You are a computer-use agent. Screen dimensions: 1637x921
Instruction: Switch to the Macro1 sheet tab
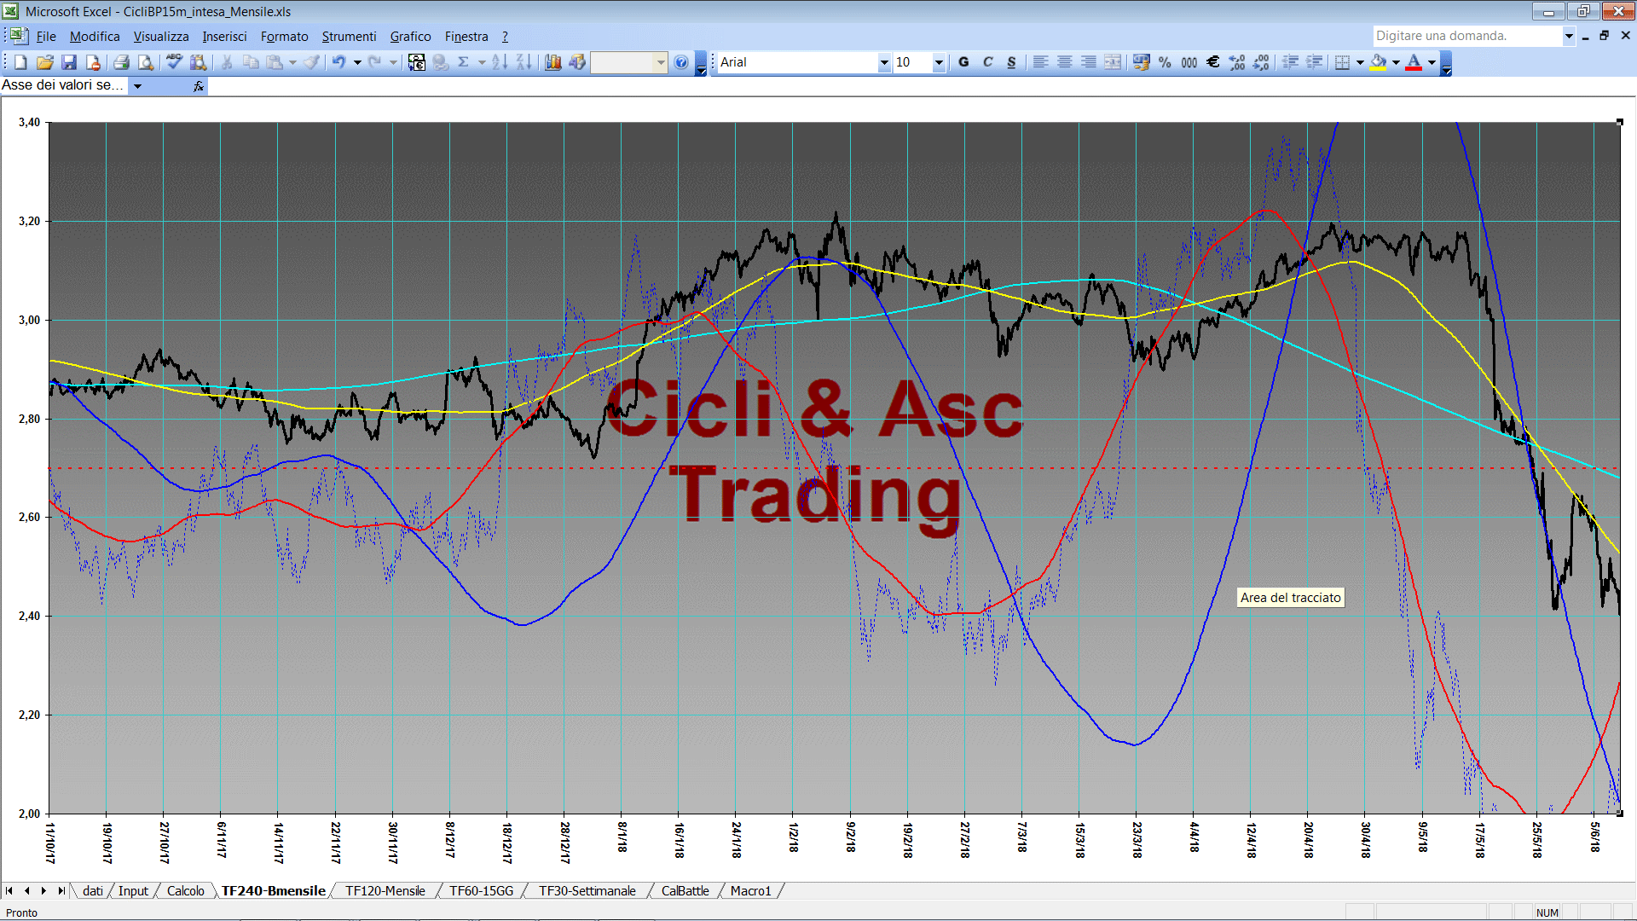click(751, 891)
